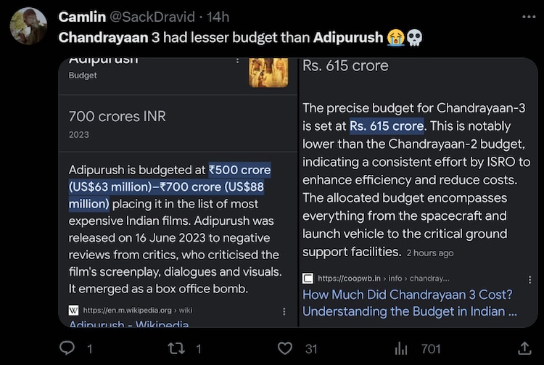
Task: Open the view analytics bar chart icon
Action: point(400,349)
